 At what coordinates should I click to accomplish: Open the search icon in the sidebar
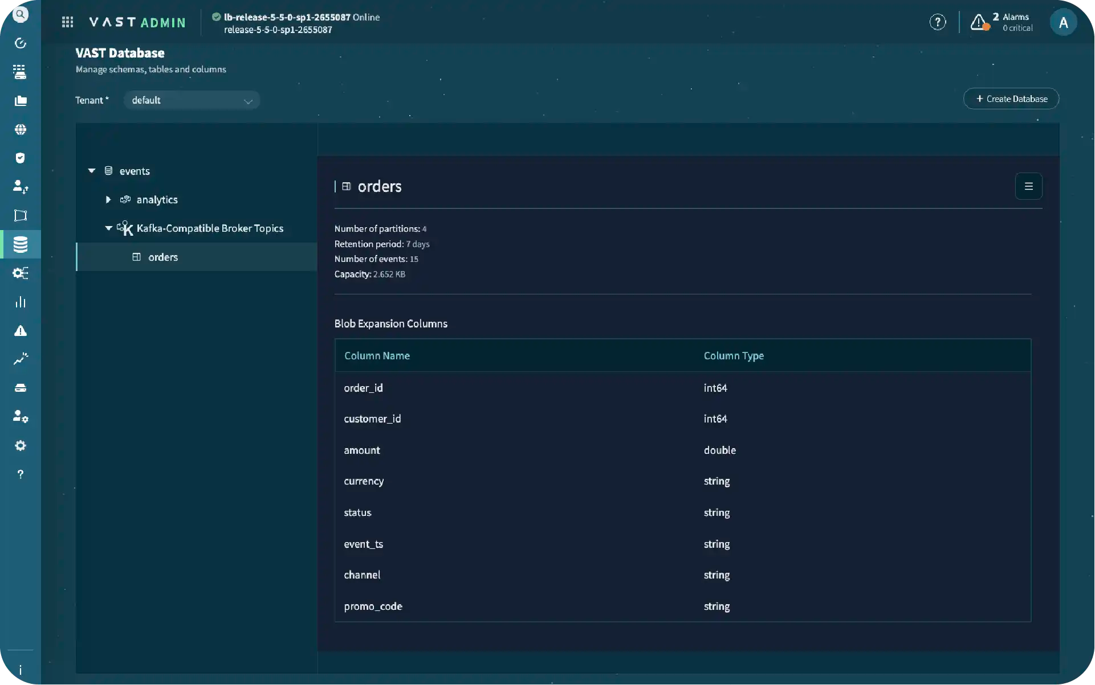[21, 14]
